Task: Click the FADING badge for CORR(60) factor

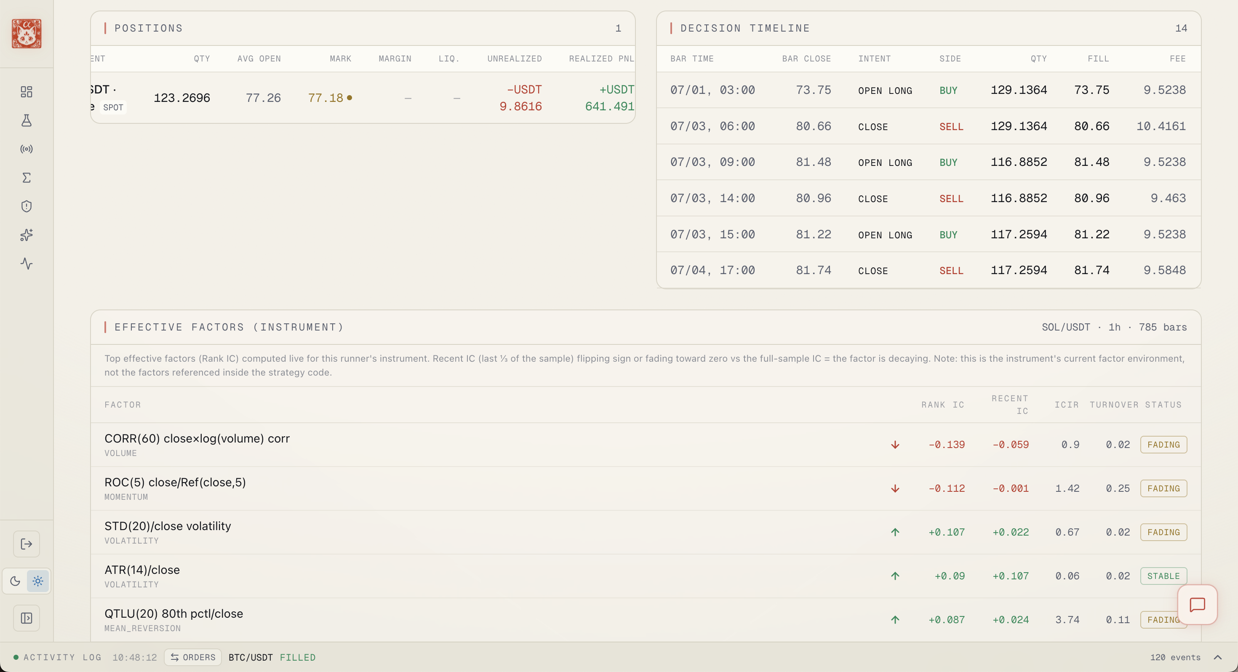Action: click(1163, 445)
